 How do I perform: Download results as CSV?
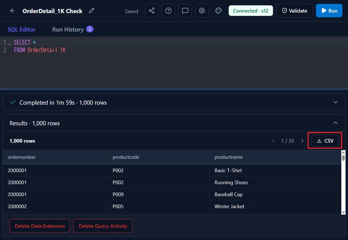click(325, 141)
